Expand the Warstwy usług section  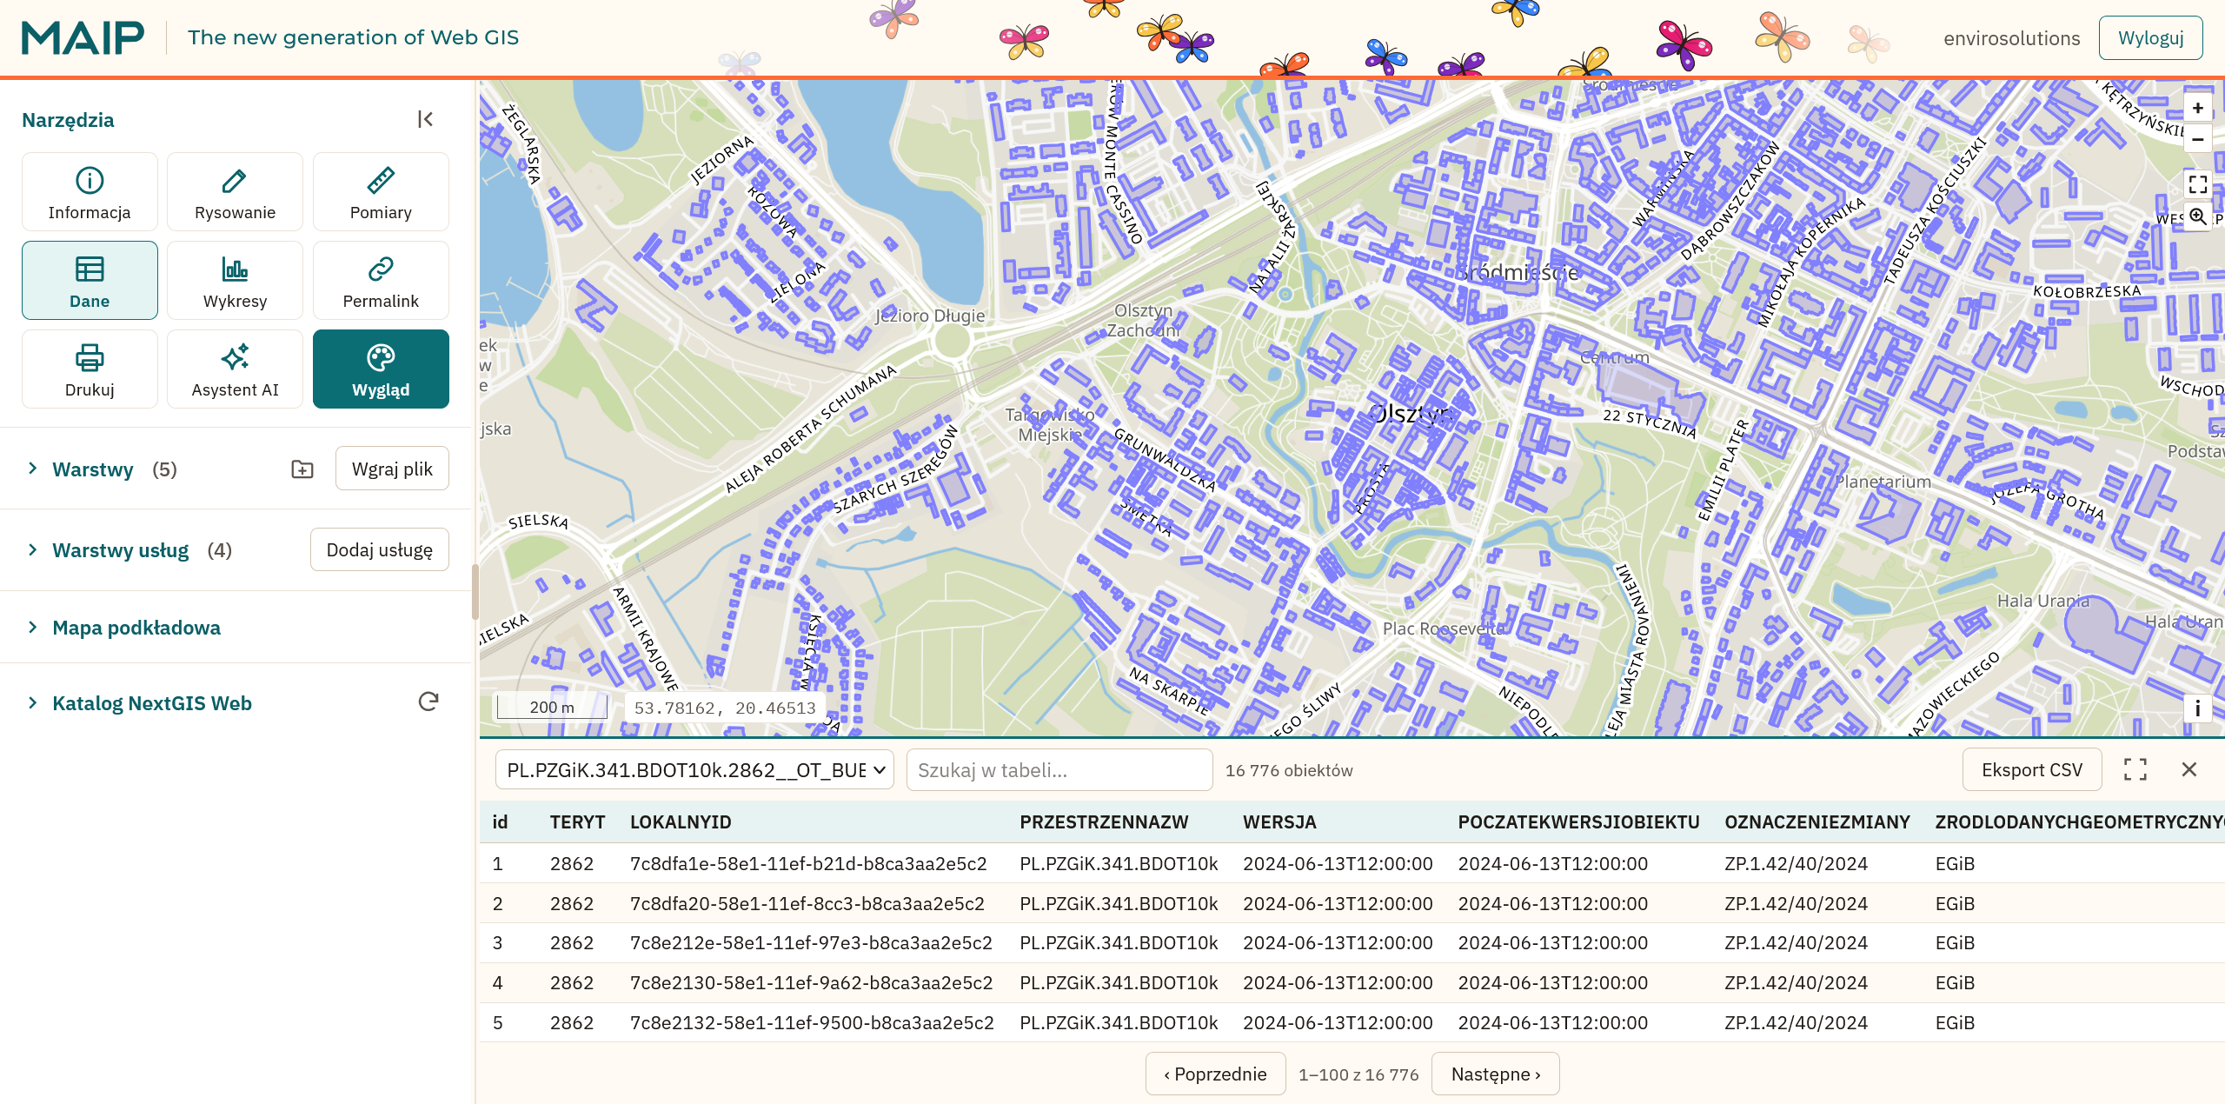tap(32, 549)
